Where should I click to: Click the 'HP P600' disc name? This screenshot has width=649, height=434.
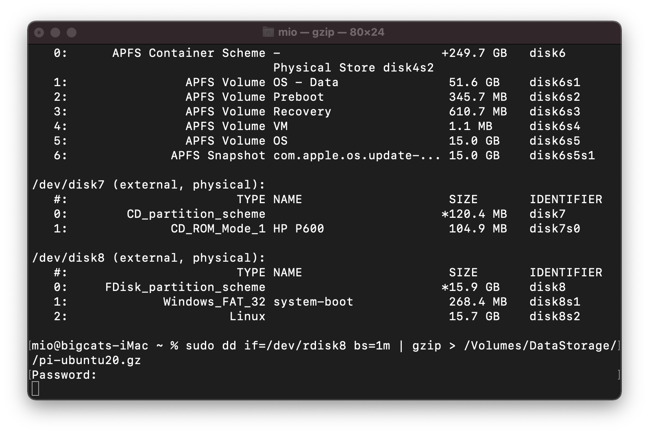298,228
